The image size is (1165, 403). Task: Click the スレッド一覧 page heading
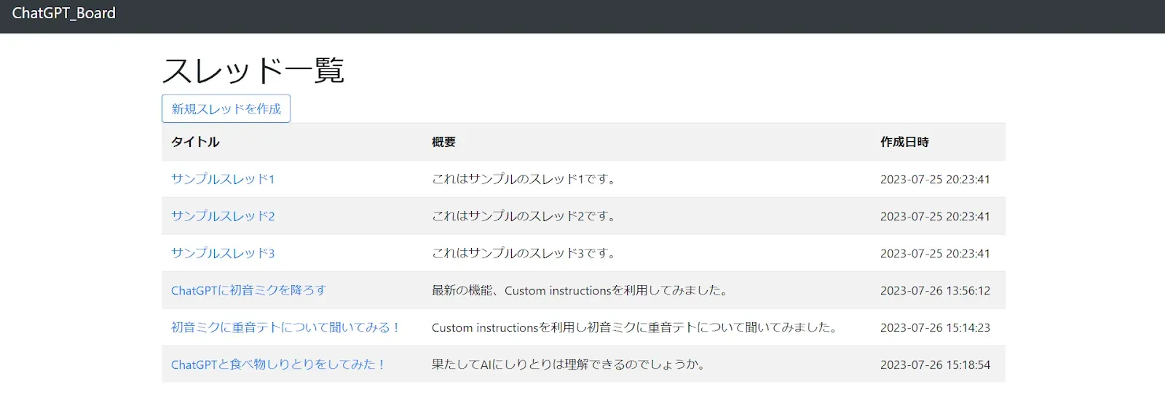tap(253, 71)
